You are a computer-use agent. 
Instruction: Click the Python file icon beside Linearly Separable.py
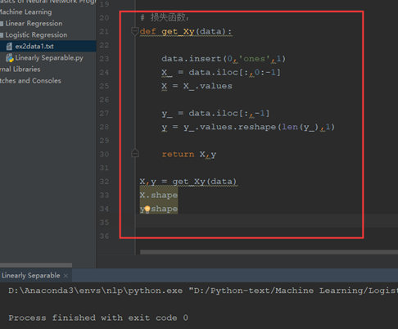[10, 58]
